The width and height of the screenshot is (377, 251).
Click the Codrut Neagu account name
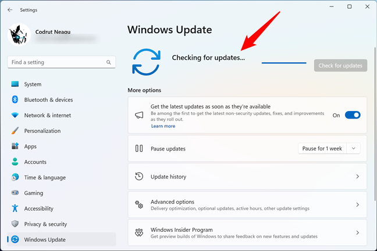click(x=53, y=32)
